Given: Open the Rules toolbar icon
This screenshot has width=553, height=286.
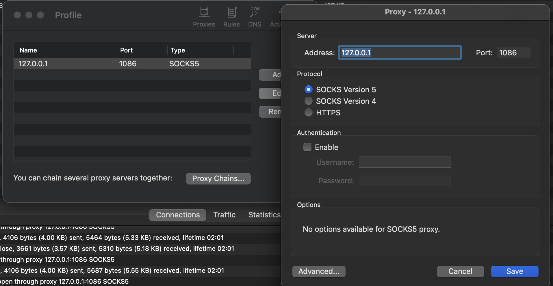Looking at the screenshot, I should click(231, 17).
